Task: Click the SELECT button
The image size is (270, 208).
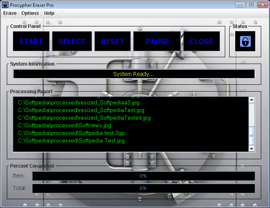Action: [x=72, y=41]
